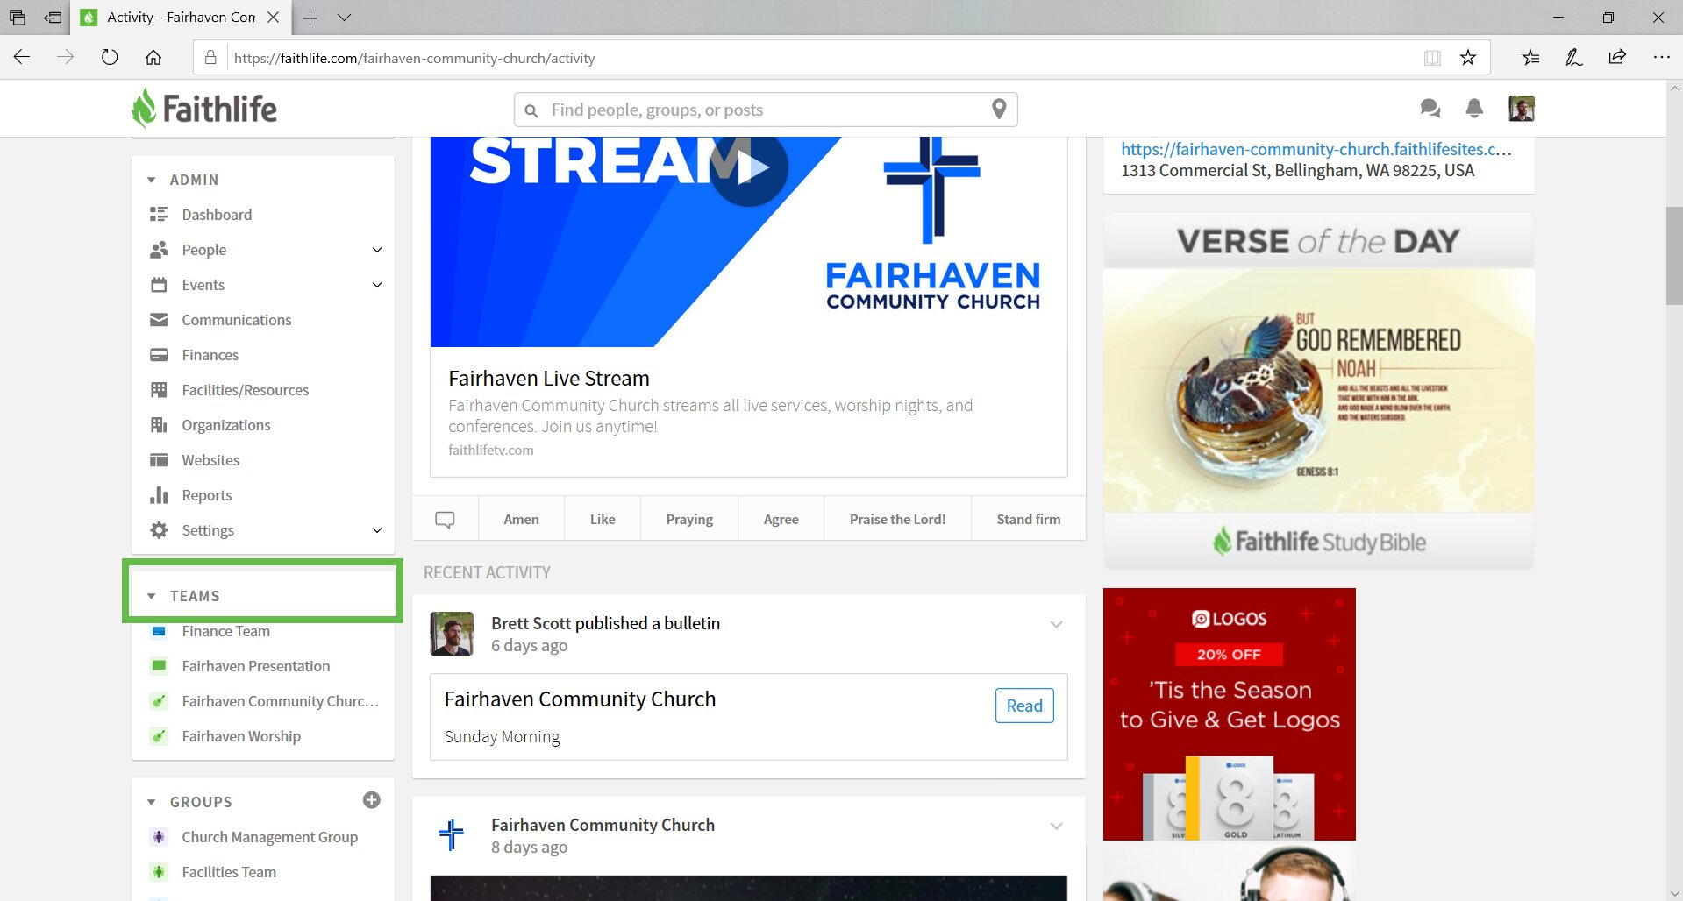
Task: Open the user profile avatar
Action: click(1522, 109)
